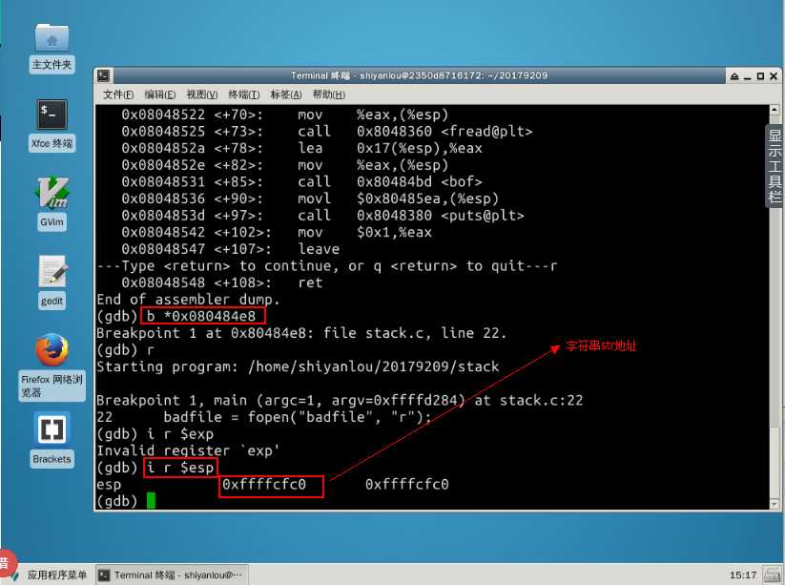The image size is (785, 585).
Task: Click the 'puts@plt' call line
Action: [323, 216]
